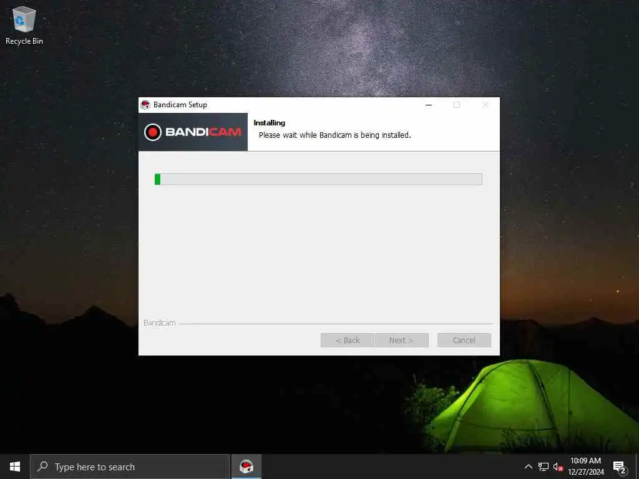Click the disabled maximize button of setup
The height and width of the screenshot is (479, 639).
click(x=457, y=105)
